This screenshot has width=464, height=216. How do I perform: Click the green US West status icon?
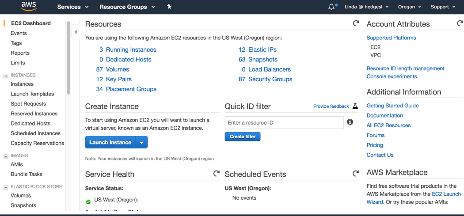88,202
